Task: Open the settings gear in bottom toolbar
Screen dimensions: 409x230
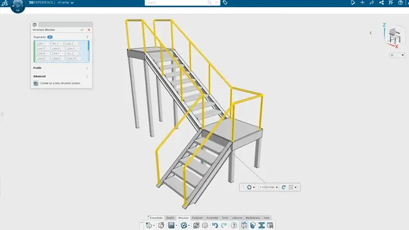Action: pyautogui.click(x=205, y=225)
